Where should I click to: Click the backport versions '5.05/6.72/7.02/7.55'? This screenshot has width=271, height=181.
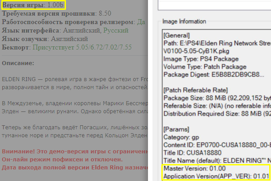click(x=104, y=47)
